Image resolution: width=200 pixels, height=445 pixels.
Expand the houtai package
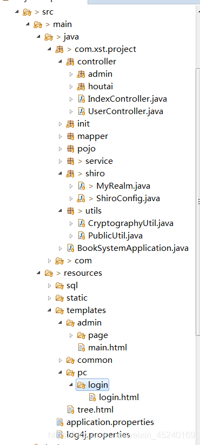point(71,87)
